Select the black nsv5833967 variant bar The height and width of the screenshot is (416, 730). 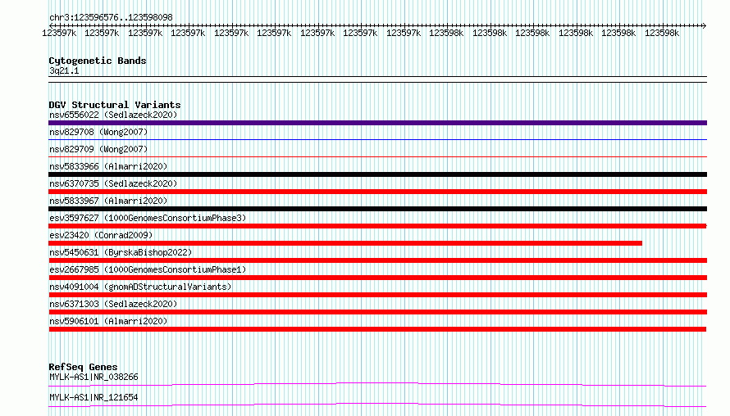[377, 209]
